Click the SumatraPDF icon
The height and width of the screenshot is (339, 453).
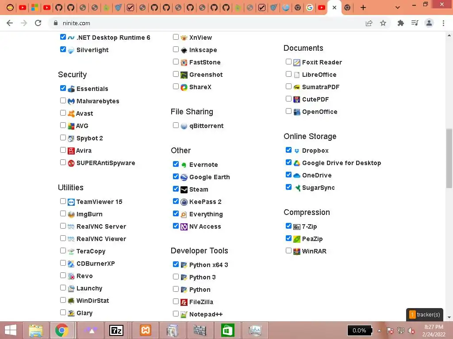pyautogui.click(x=297, y=87)
